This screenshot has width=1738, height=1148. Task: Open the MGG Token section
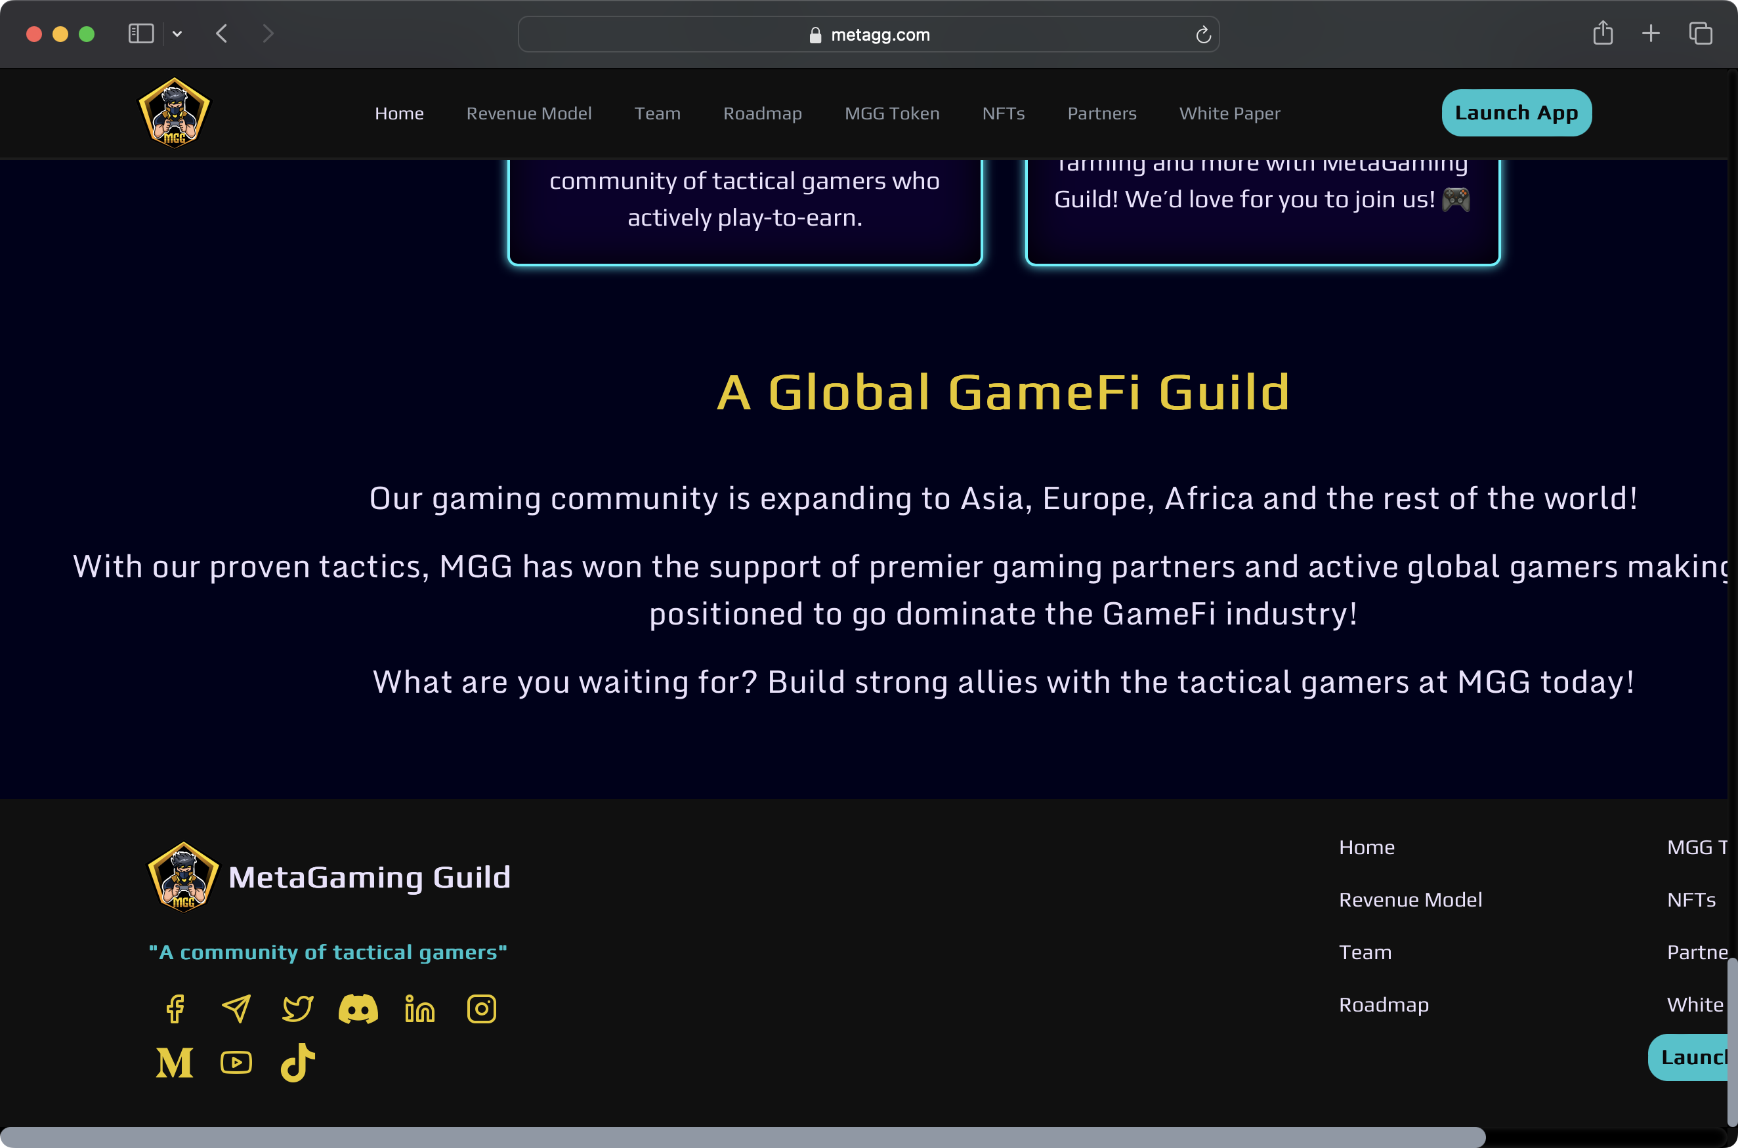tap(891, 113)
